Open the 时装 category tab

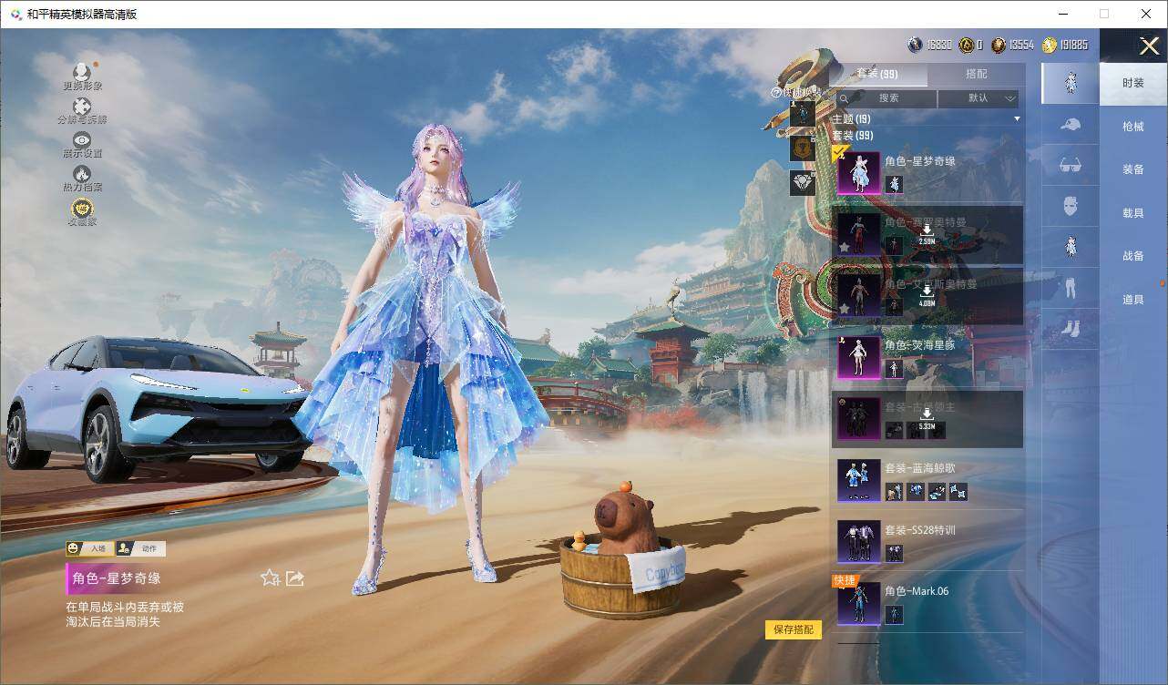[x=1133, y=83]
